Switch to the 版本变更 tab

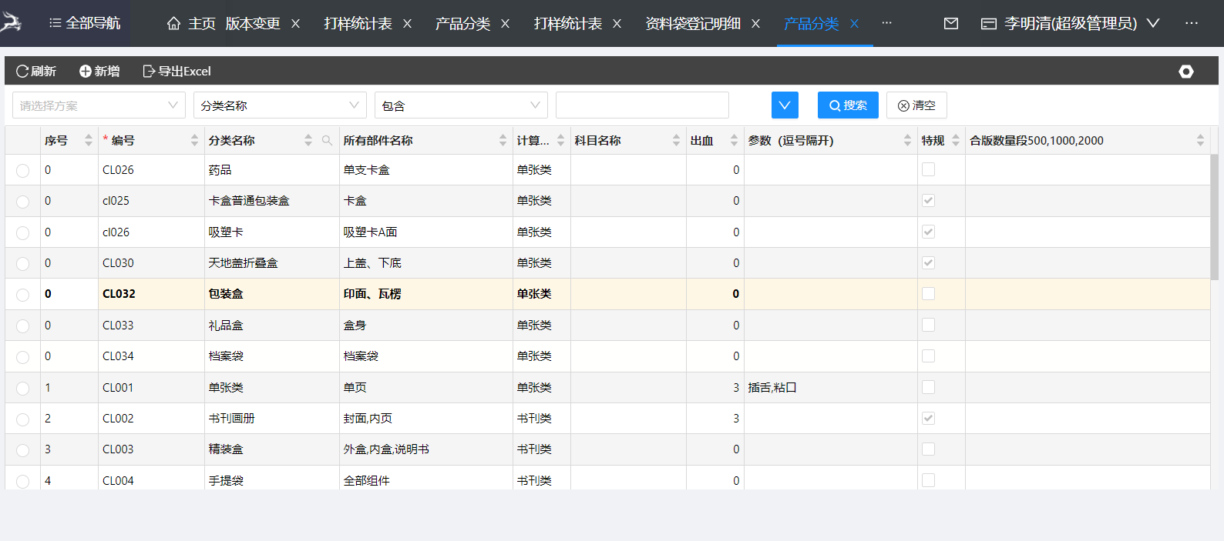pos(253,24)
